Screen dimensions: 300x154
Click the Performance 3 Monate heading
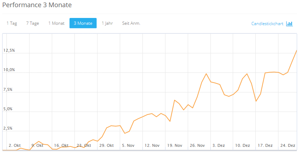(x=37, y=5)
